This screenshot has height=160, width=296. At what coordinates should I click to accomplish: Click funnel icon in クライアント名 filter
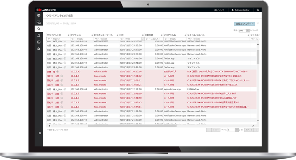49,39
